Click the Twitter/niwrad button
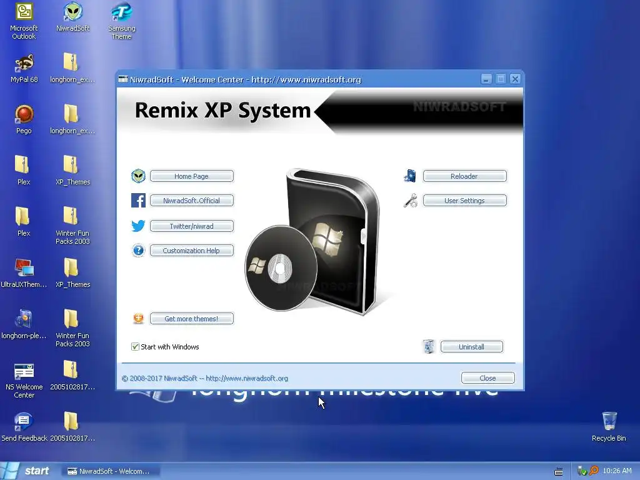The height and width of the screenshot is (480, 640). point(192,226)
